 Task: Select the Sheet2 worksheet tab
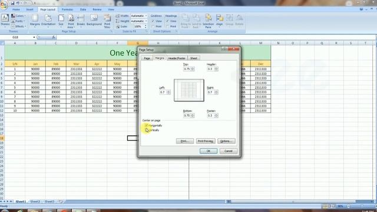click(x=35, y=201)
